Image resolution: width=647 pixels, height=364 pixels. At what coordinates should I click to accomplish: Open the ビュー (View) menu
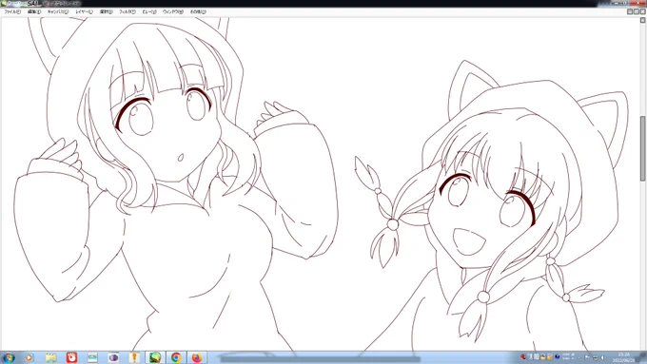coord(149,12)
